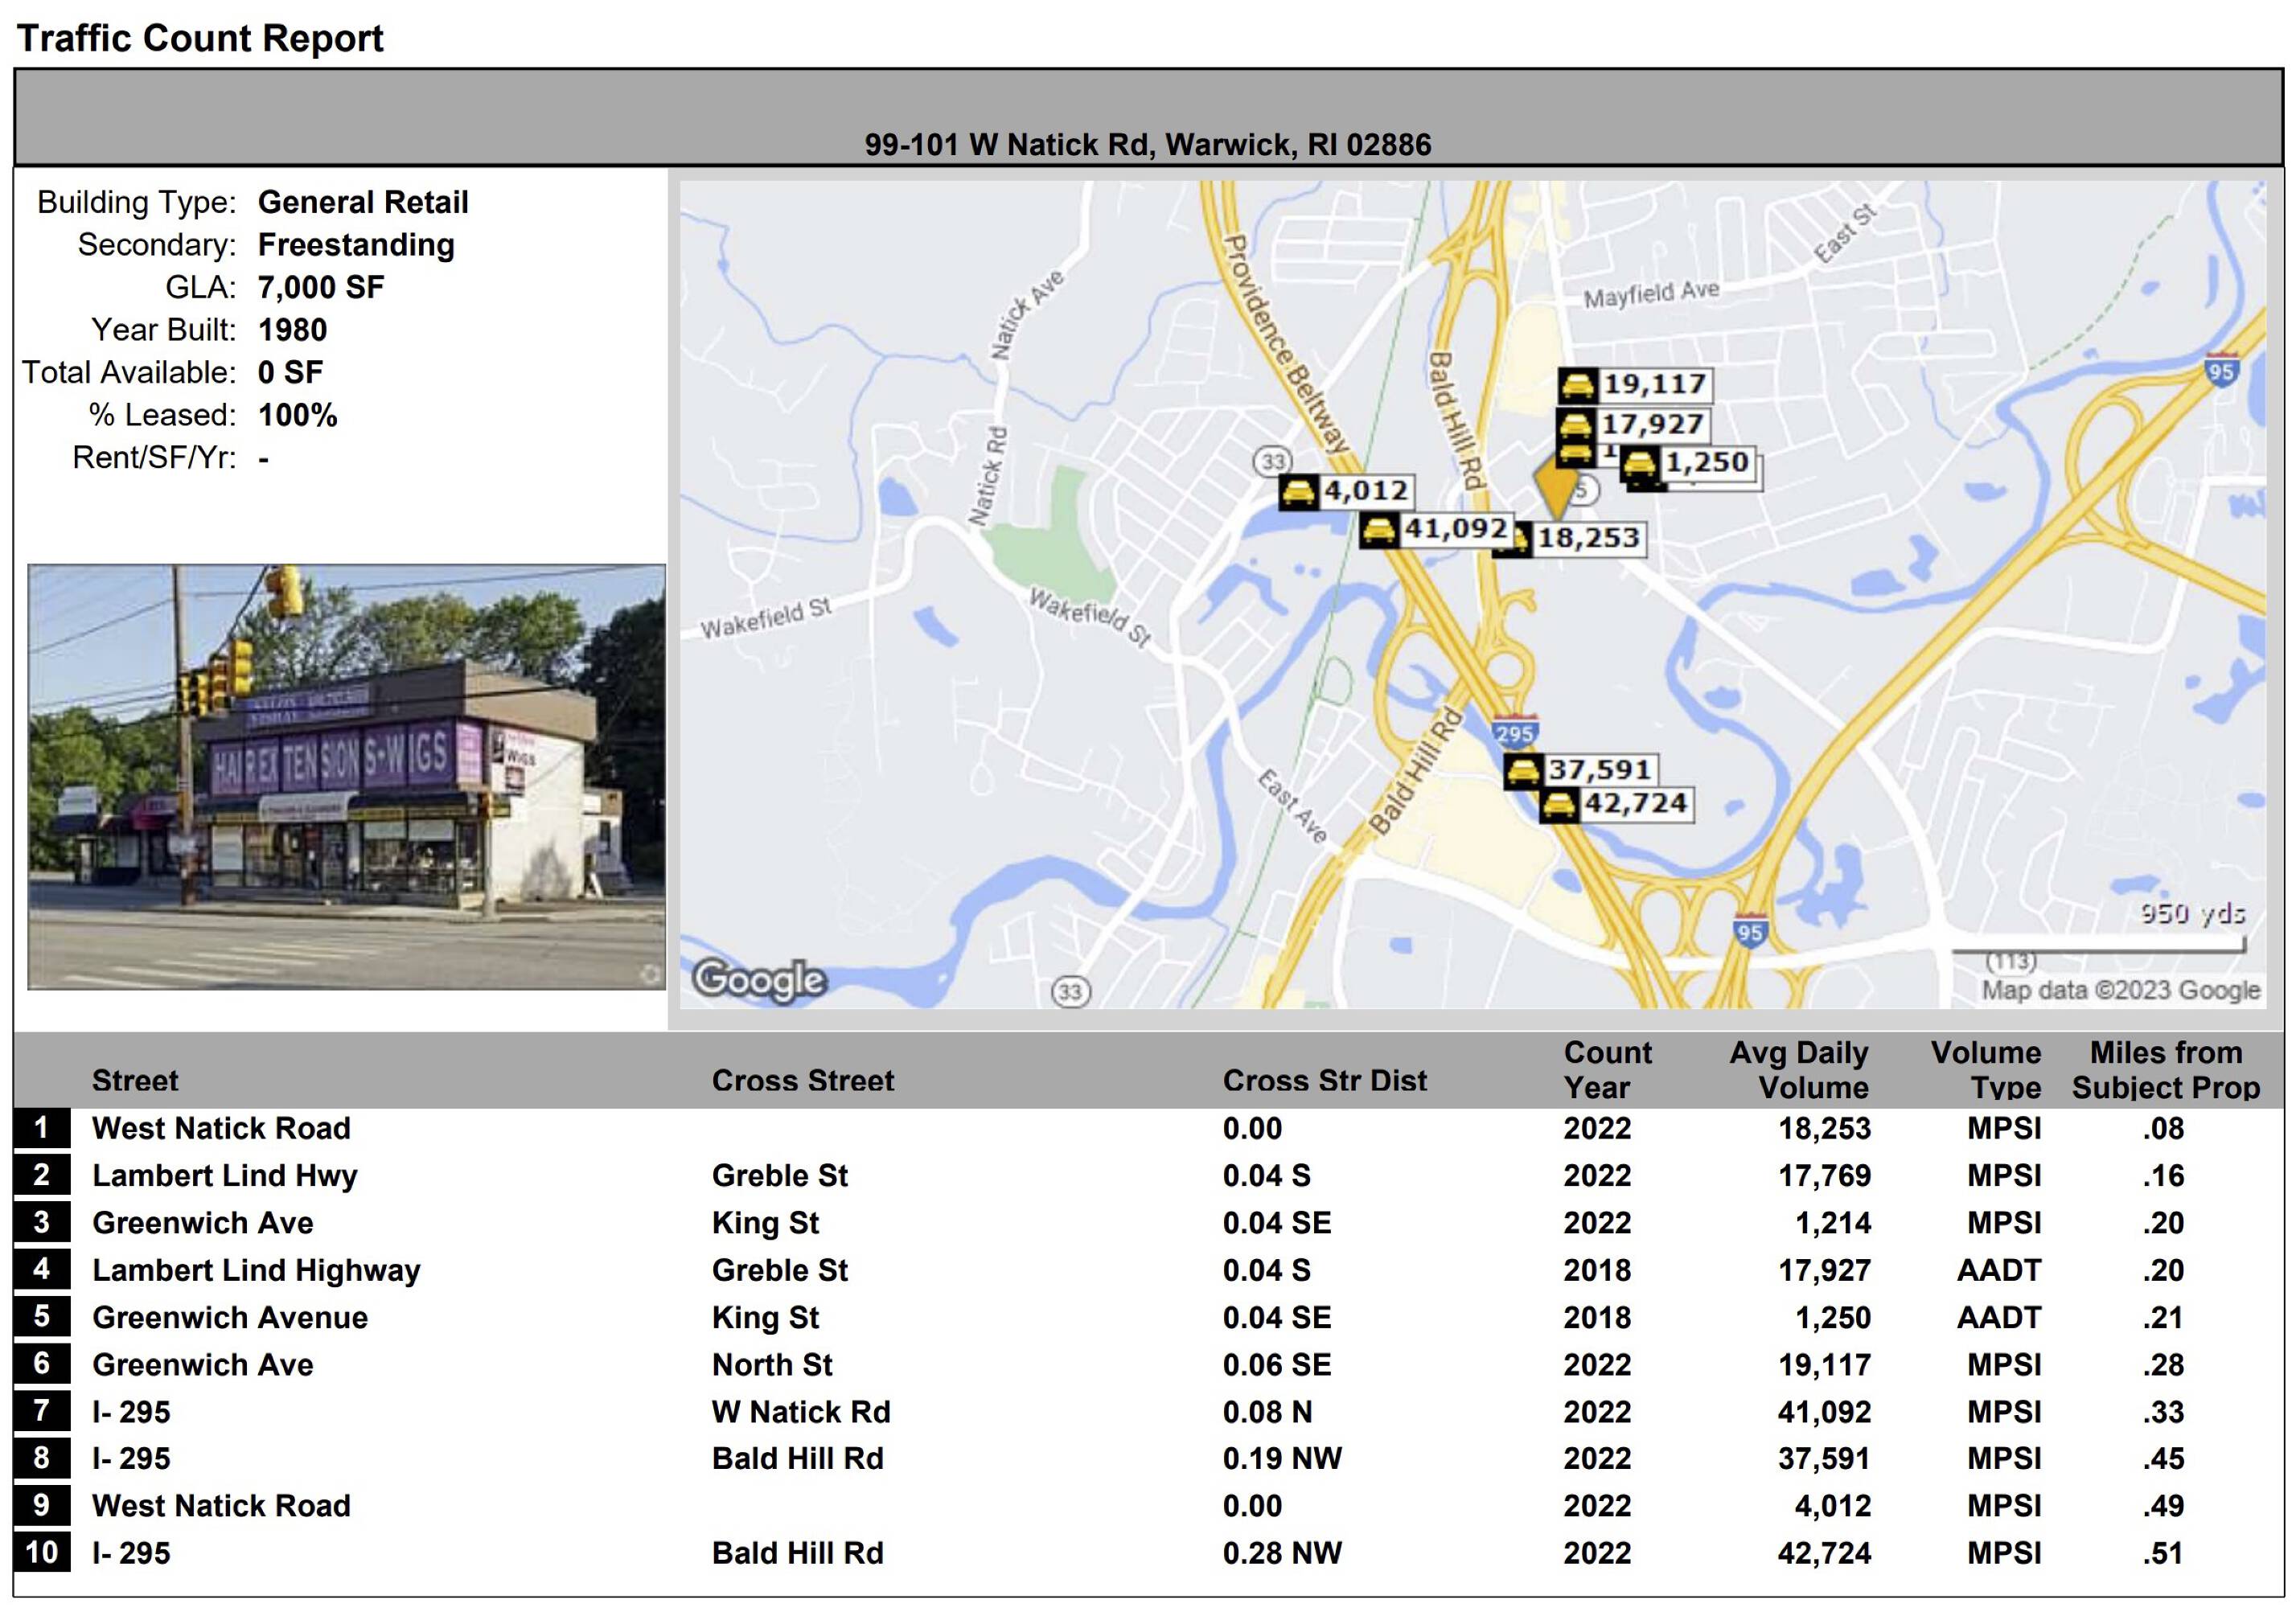The width and height of the screenshot is (2296, 1608).
Task: Click the Lambert Lind Highway row entry
Action: coord(256,1270)
